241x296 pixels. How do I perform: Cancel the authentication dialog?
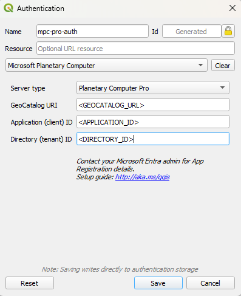pos(211,283)
